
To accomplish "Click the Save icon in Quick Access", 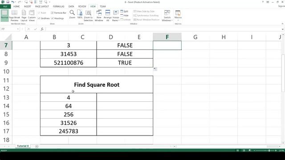I will (x=8, y=2).
